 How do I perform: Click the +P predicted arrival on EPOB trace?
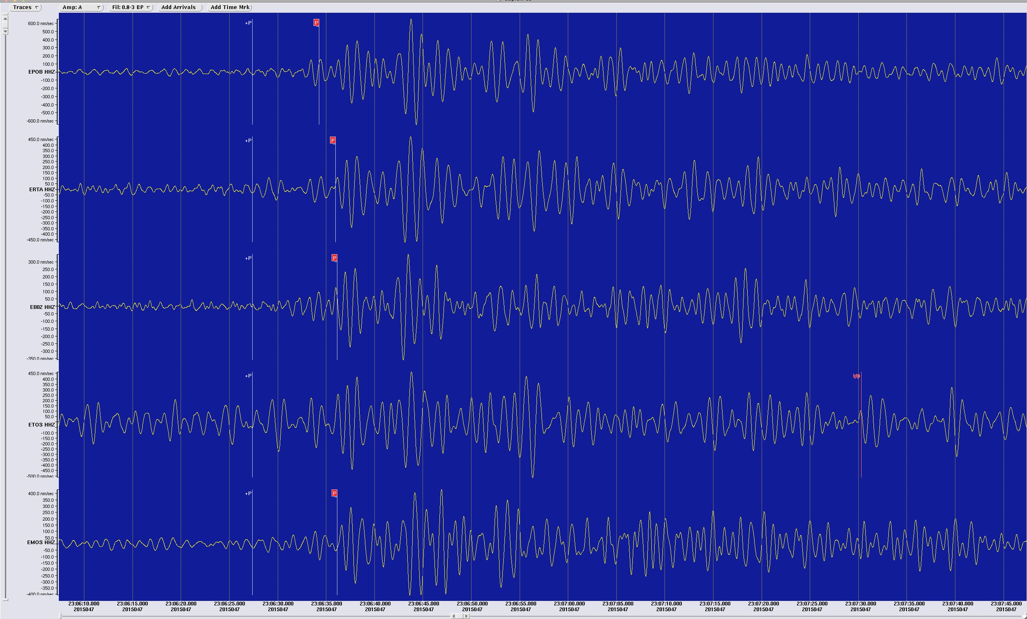pyautogui.click(x=249, y=23)
